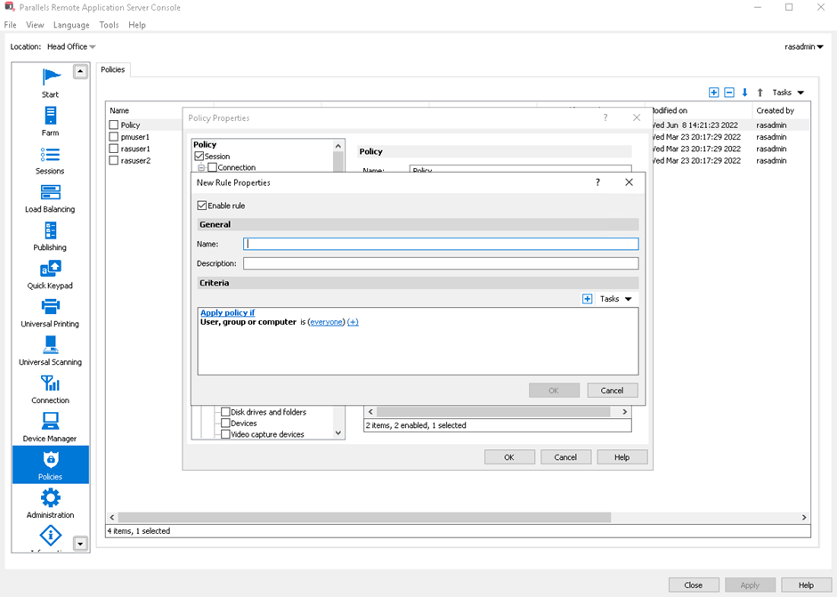
Task: Click help question mark in New Rule Properties
Action: [x=597, y=182]
